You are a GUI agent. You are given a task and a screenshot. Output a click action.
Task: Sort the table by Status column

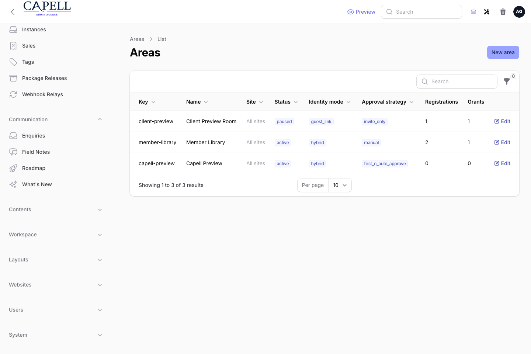point(286,102)
